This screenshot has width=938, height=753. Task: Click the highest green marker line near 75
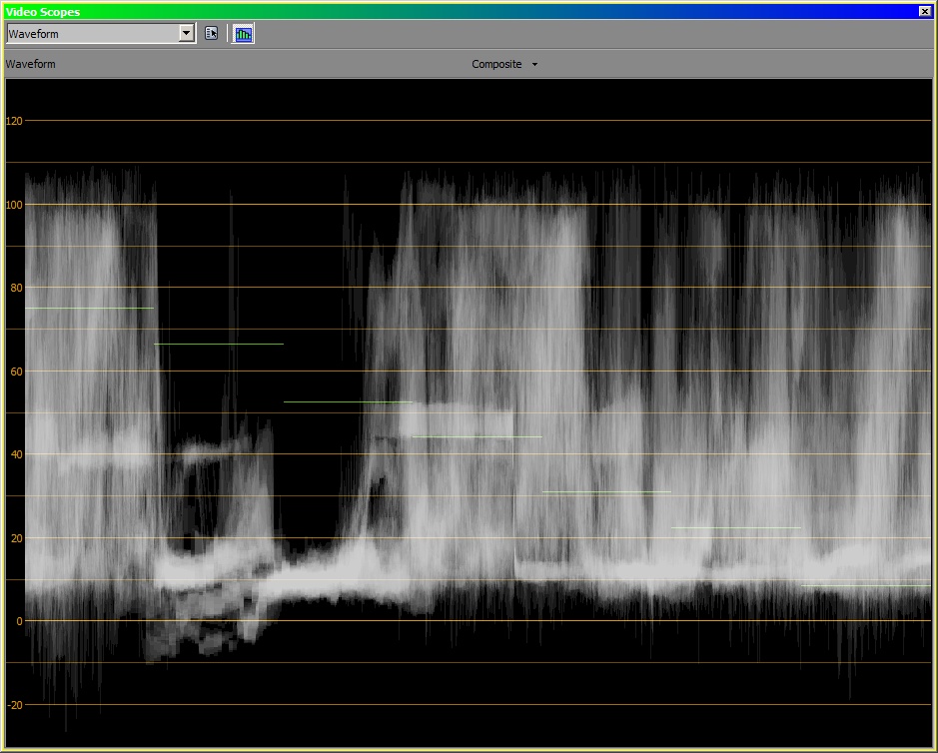[90, 308]
